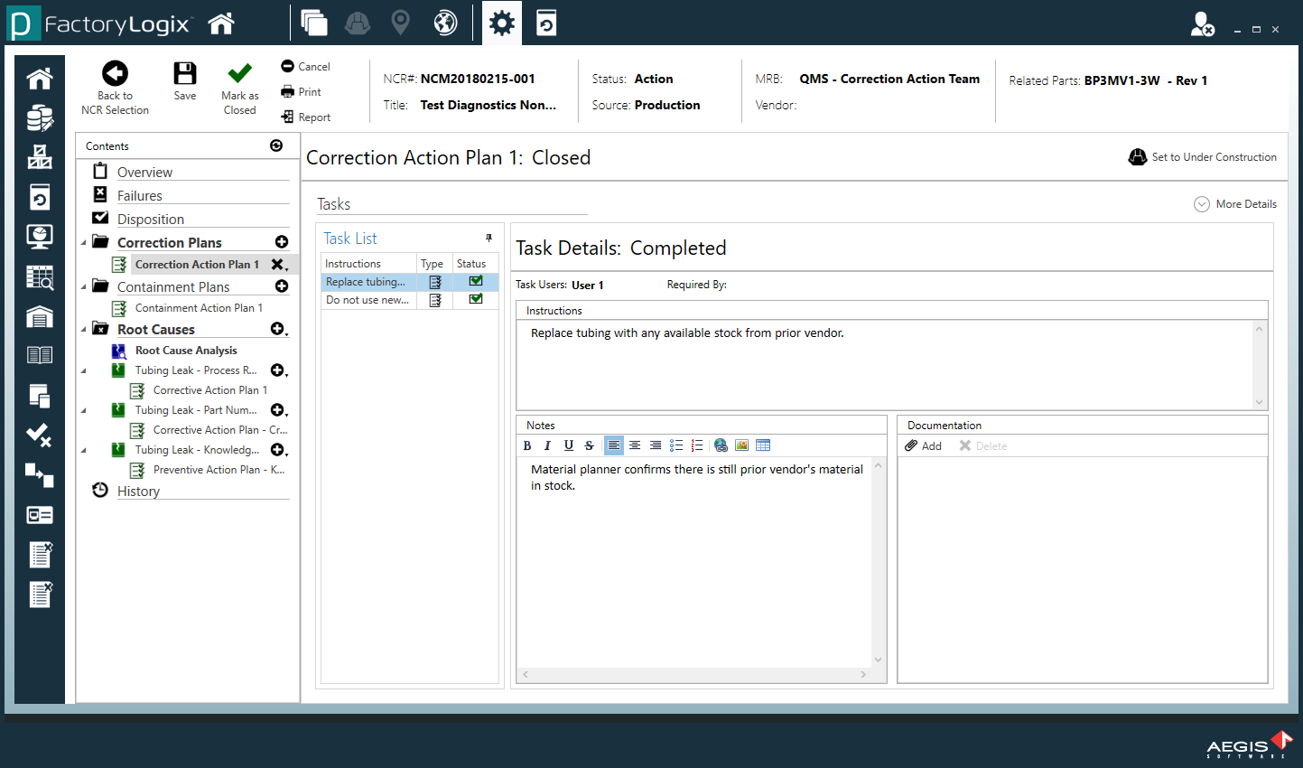Expand More Details chevron

[x=1202, y=204]
